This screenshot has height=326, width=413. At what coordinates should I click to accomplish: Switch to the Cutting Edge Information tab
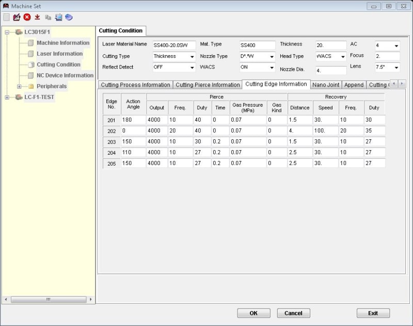click(x=276, y=84)
